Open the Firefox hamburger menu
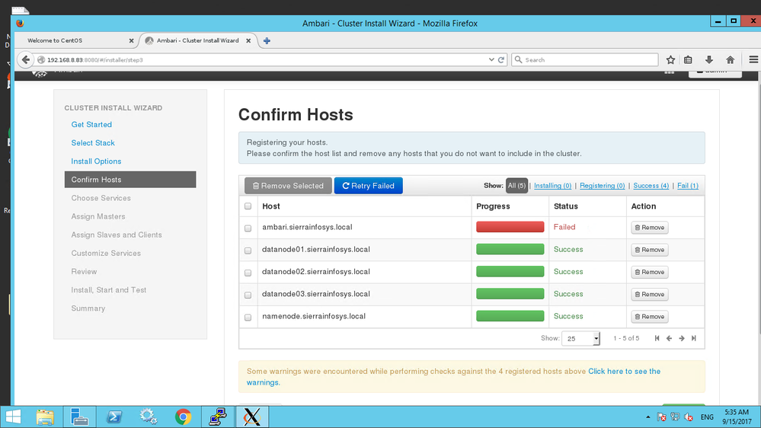Screen dimensions: 761x428 (753, 59)
